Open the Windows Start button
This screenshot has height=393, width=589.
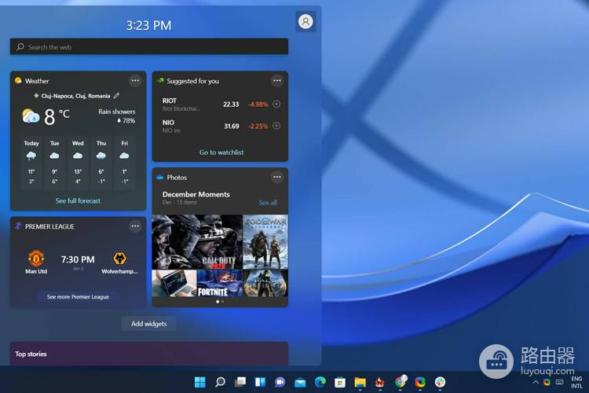pyautogui.click(x=200, y=382)
